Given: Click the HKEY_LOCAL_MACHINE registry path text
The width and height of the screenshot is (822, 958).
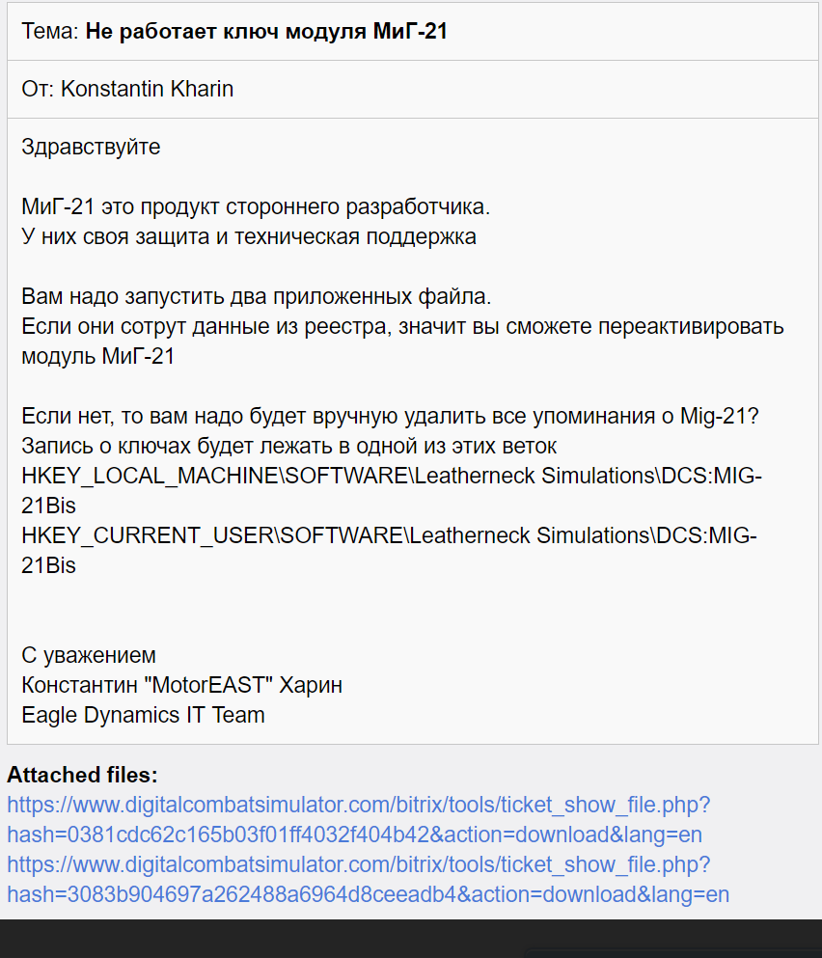Looking at the screenshot, I should pos(392,491).
